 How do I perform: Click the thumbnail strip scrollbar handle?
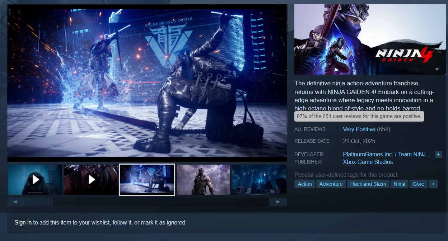[x=39, y=202]
